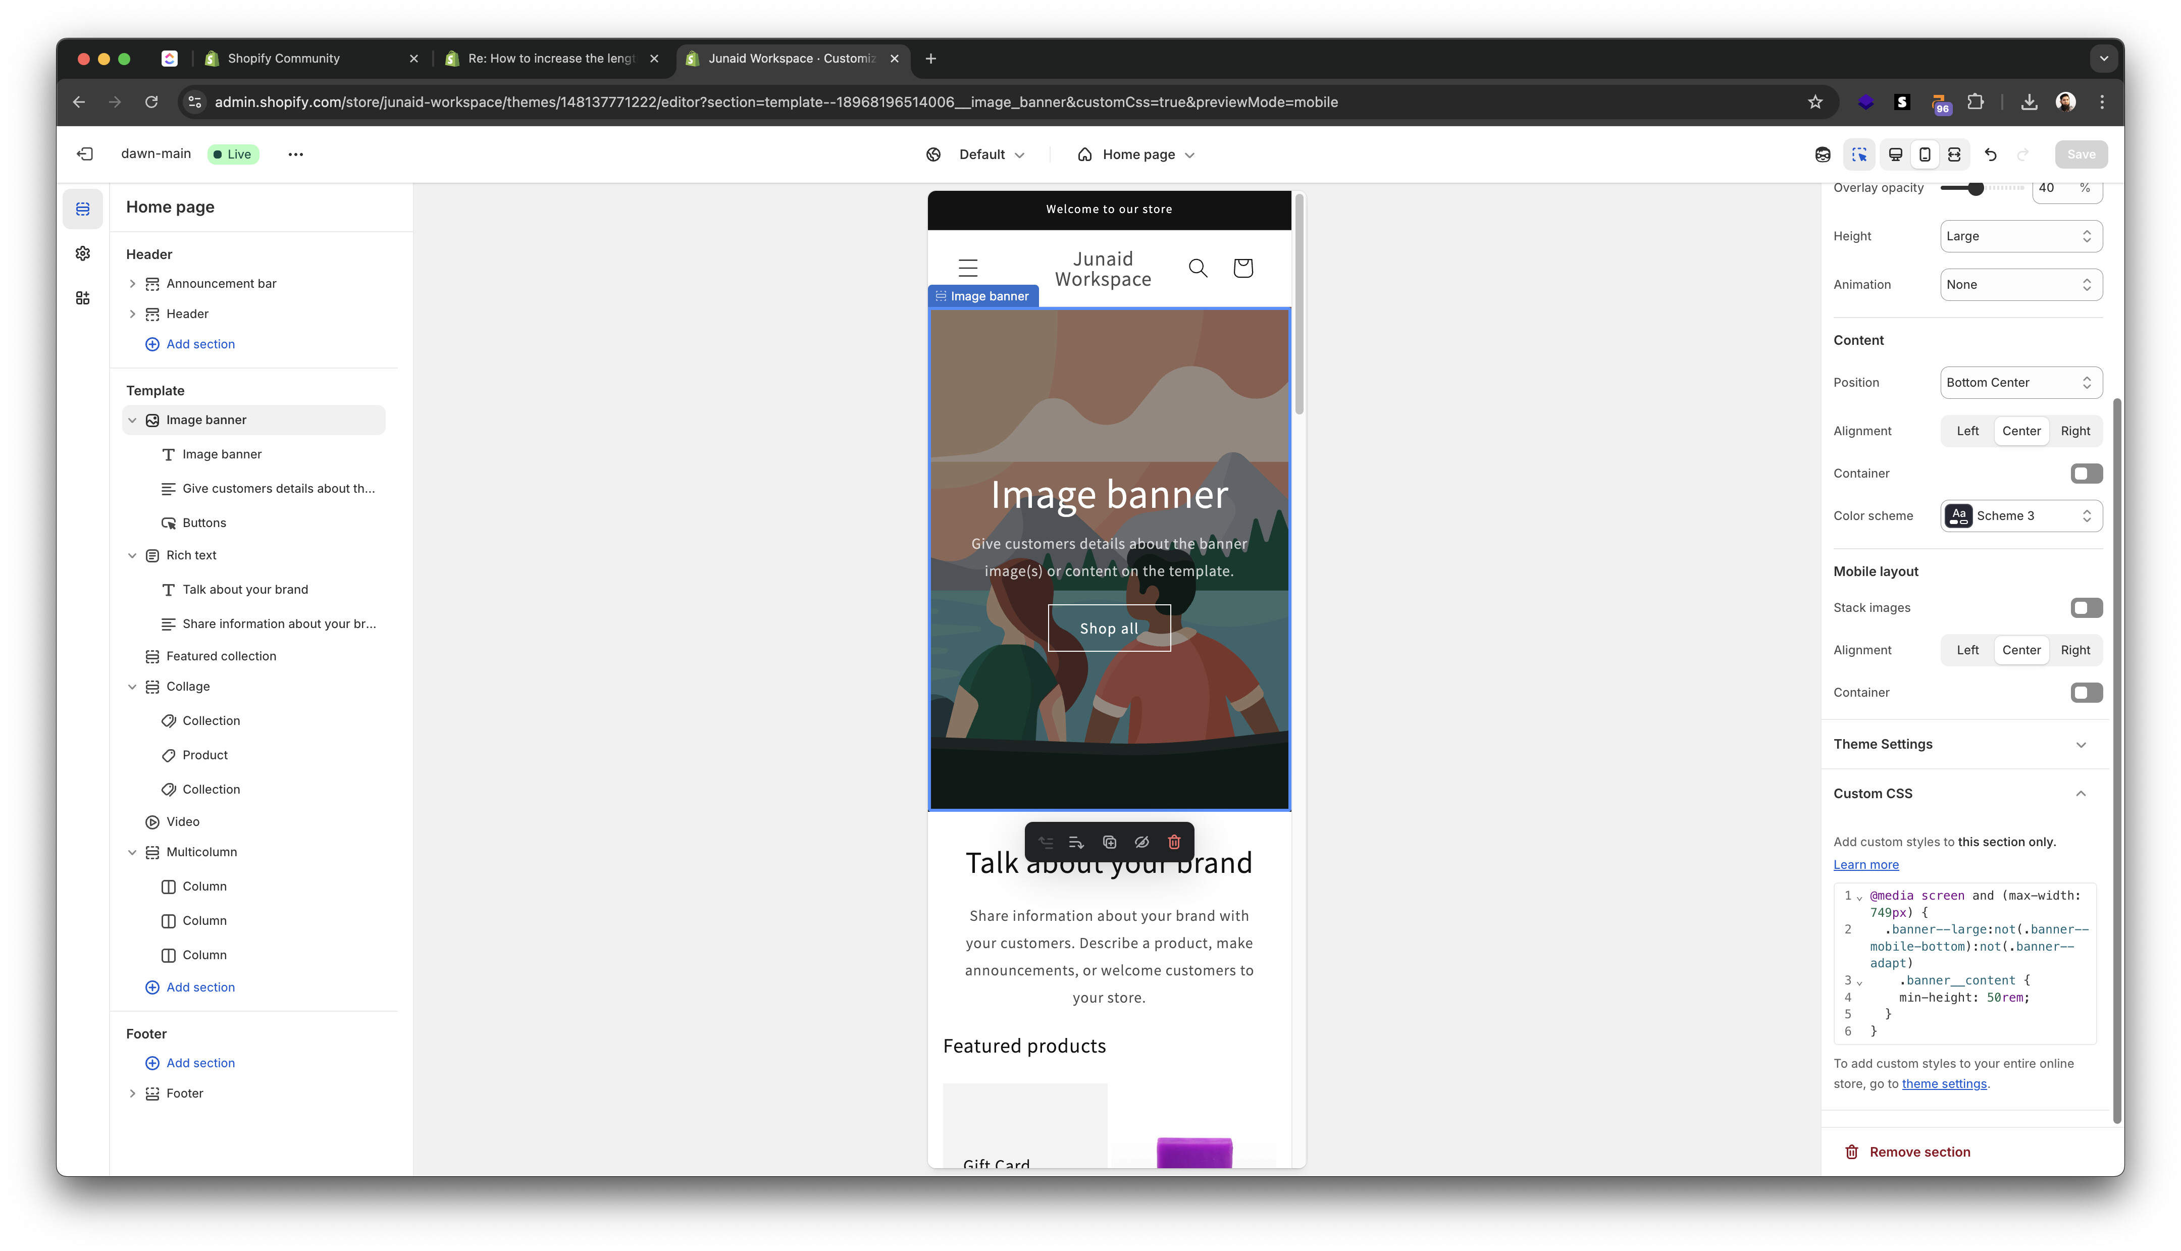The image size is (2181, 1251).
Task: Click the undo arrow icon
Action: [1990, 154]
